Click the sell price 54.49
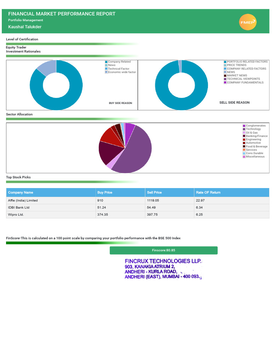This screenshot has width=272, height=362. [x=151, y=208]
